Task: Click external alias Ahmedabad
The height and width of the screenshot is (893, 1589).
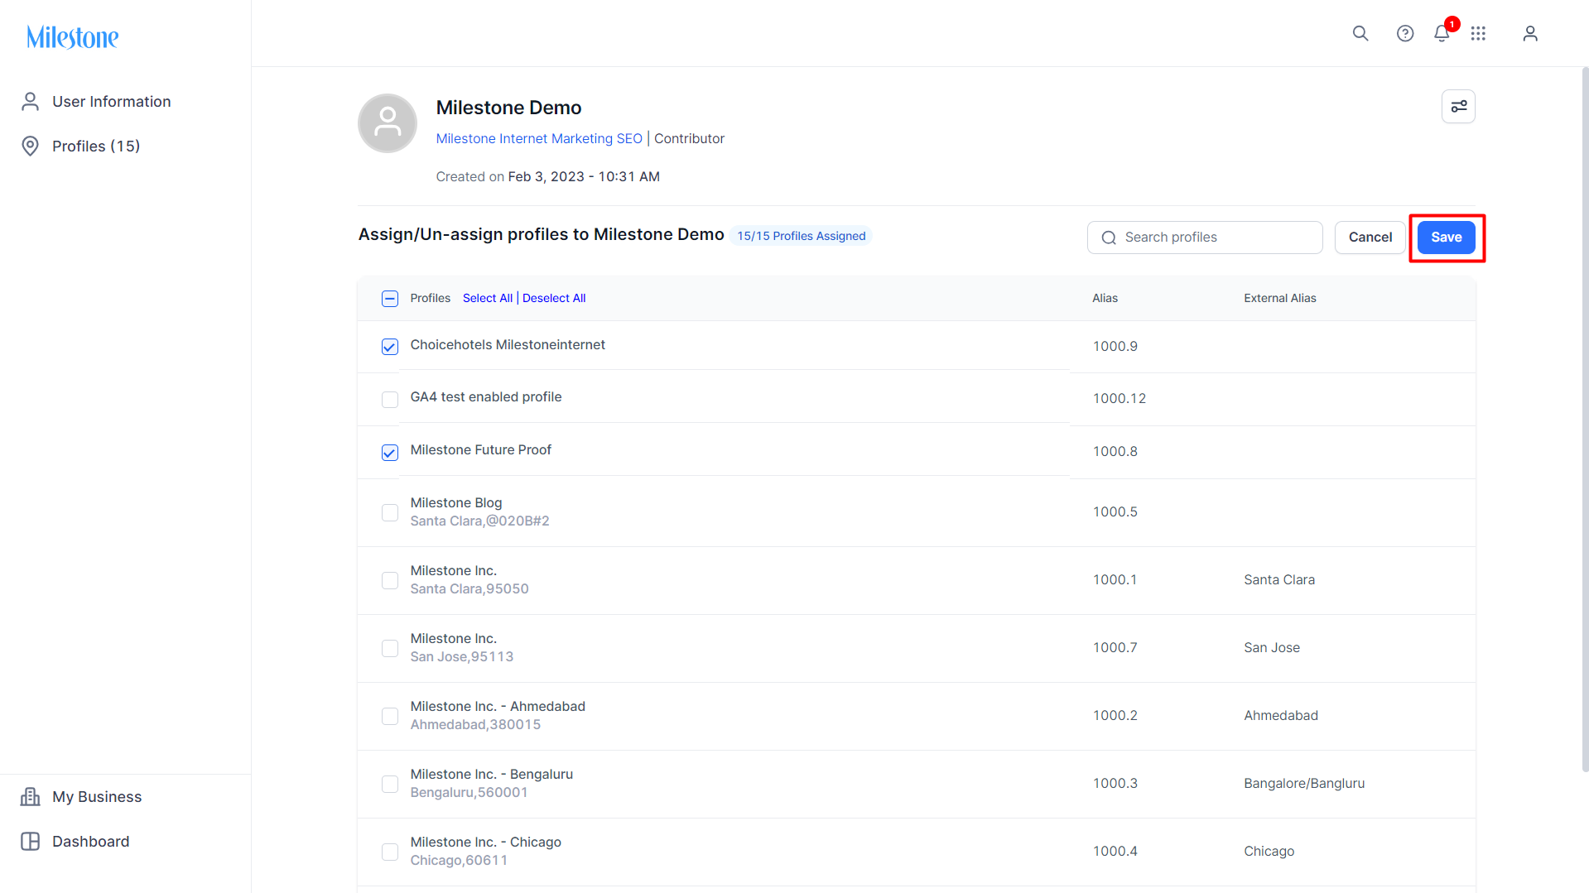Action: click(x=1281, y=715)
